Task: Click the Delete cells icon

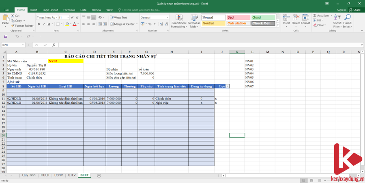Action: [x=296, y=19]
